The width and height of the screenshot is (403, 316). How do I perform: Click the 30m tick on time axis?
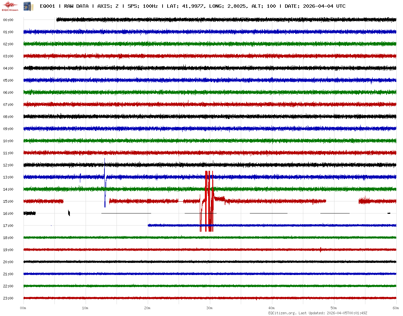click(x=210, y=308)
